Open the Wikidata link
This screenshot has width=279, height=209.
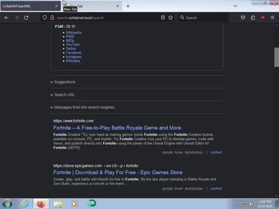pos(73,61)
